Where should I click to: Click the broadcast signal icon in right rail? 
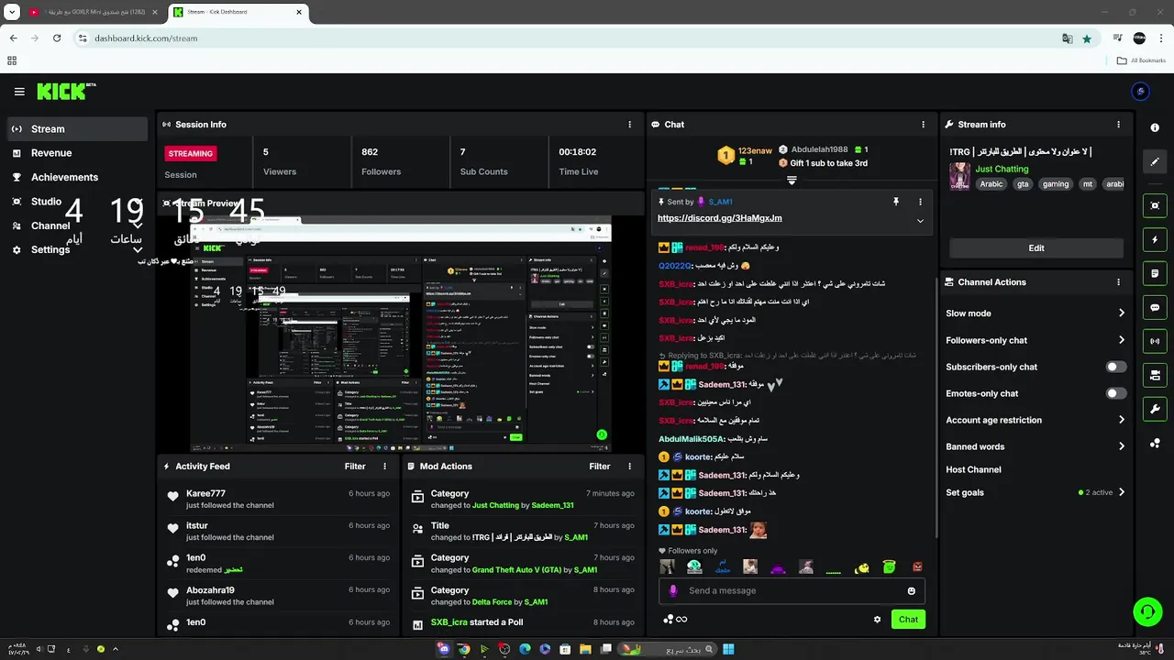pyautogui.click(x=1155, y=341)
